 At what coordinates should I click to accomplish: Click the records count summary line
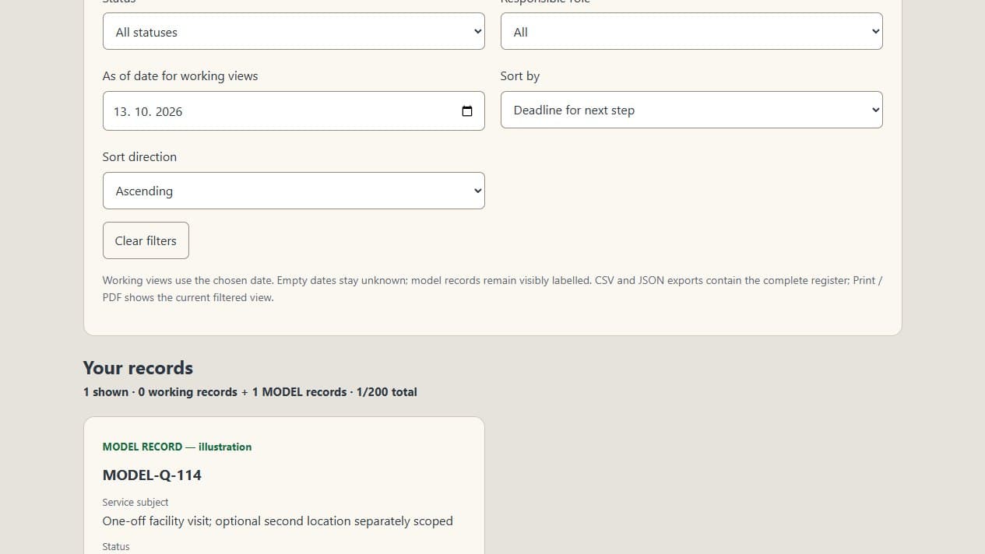(250, 392)
